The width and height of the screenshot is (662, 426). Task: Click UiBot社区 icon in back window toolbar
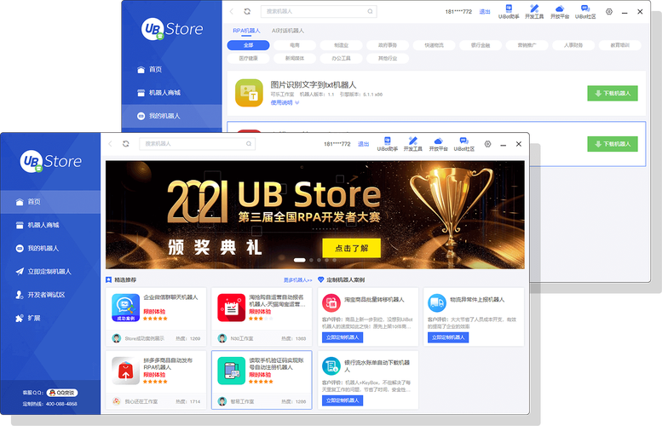[585, 12]
